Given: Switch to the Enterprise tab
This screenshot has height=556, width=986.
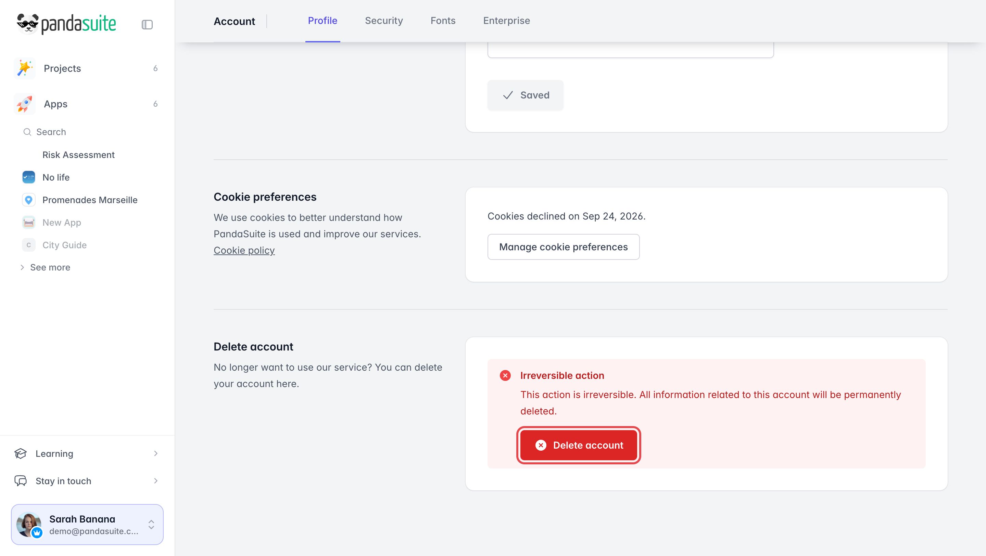Looking at the screenshot, I should coord(506,21).
